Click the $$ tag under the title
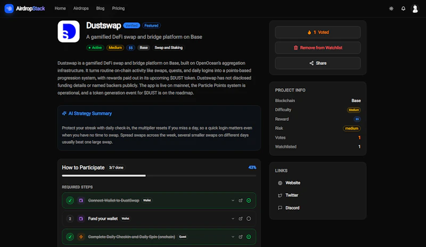Screen dimensions: 426x247 coord(130,48)
